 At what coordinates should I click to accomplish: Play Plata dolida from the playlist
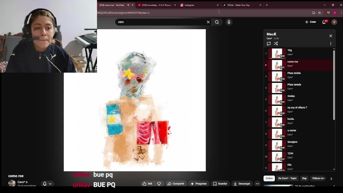coord(299,76)
